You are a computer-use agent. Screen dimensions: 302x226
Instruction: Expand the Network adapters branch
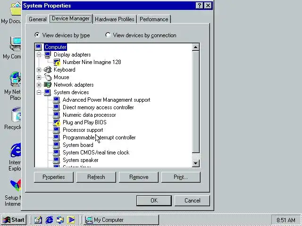39,85
